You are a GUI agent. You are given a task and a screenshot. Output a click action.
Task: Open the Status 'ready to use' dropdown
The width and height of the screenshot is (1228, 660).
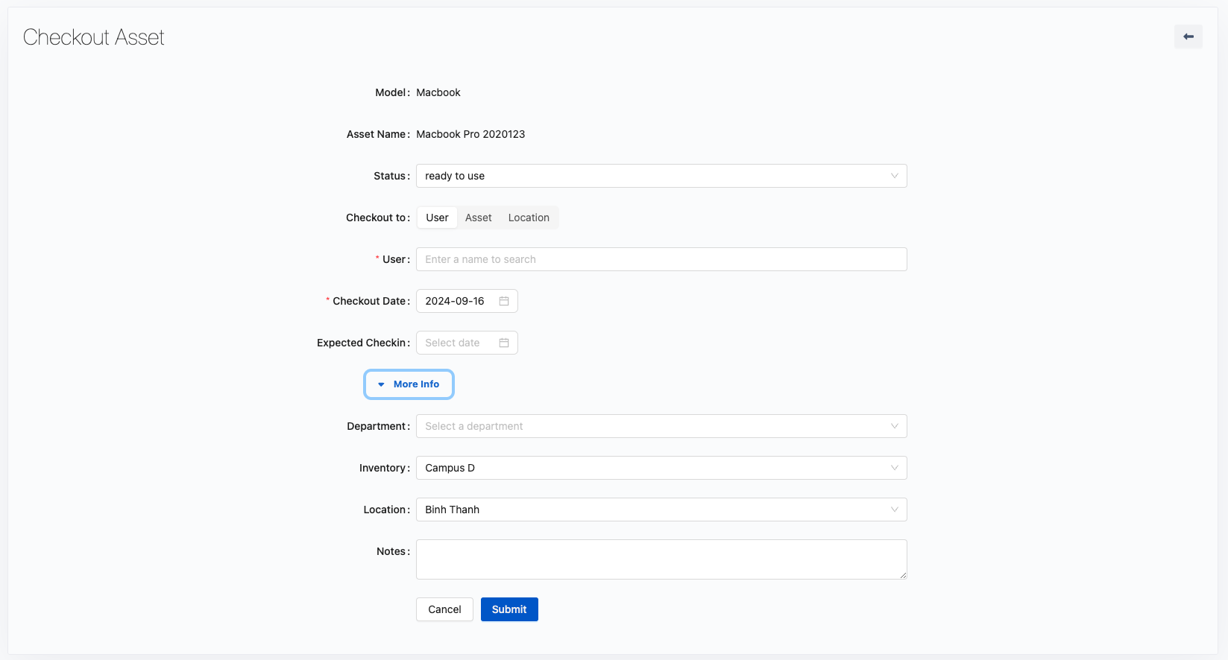[649, 176]
